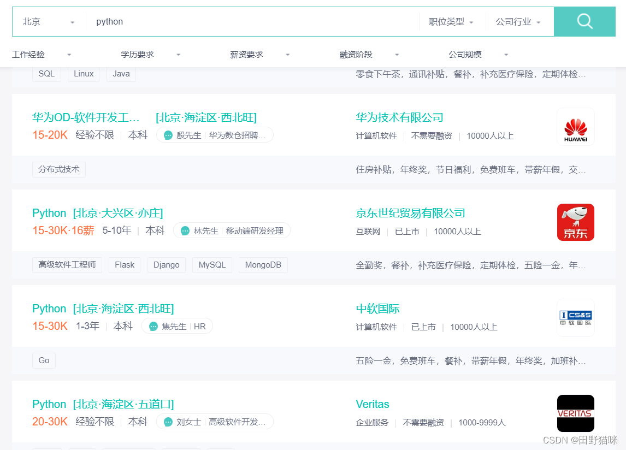Expand the 工作经验 filter
626x450 pixels.
click(x=42, y=54)
